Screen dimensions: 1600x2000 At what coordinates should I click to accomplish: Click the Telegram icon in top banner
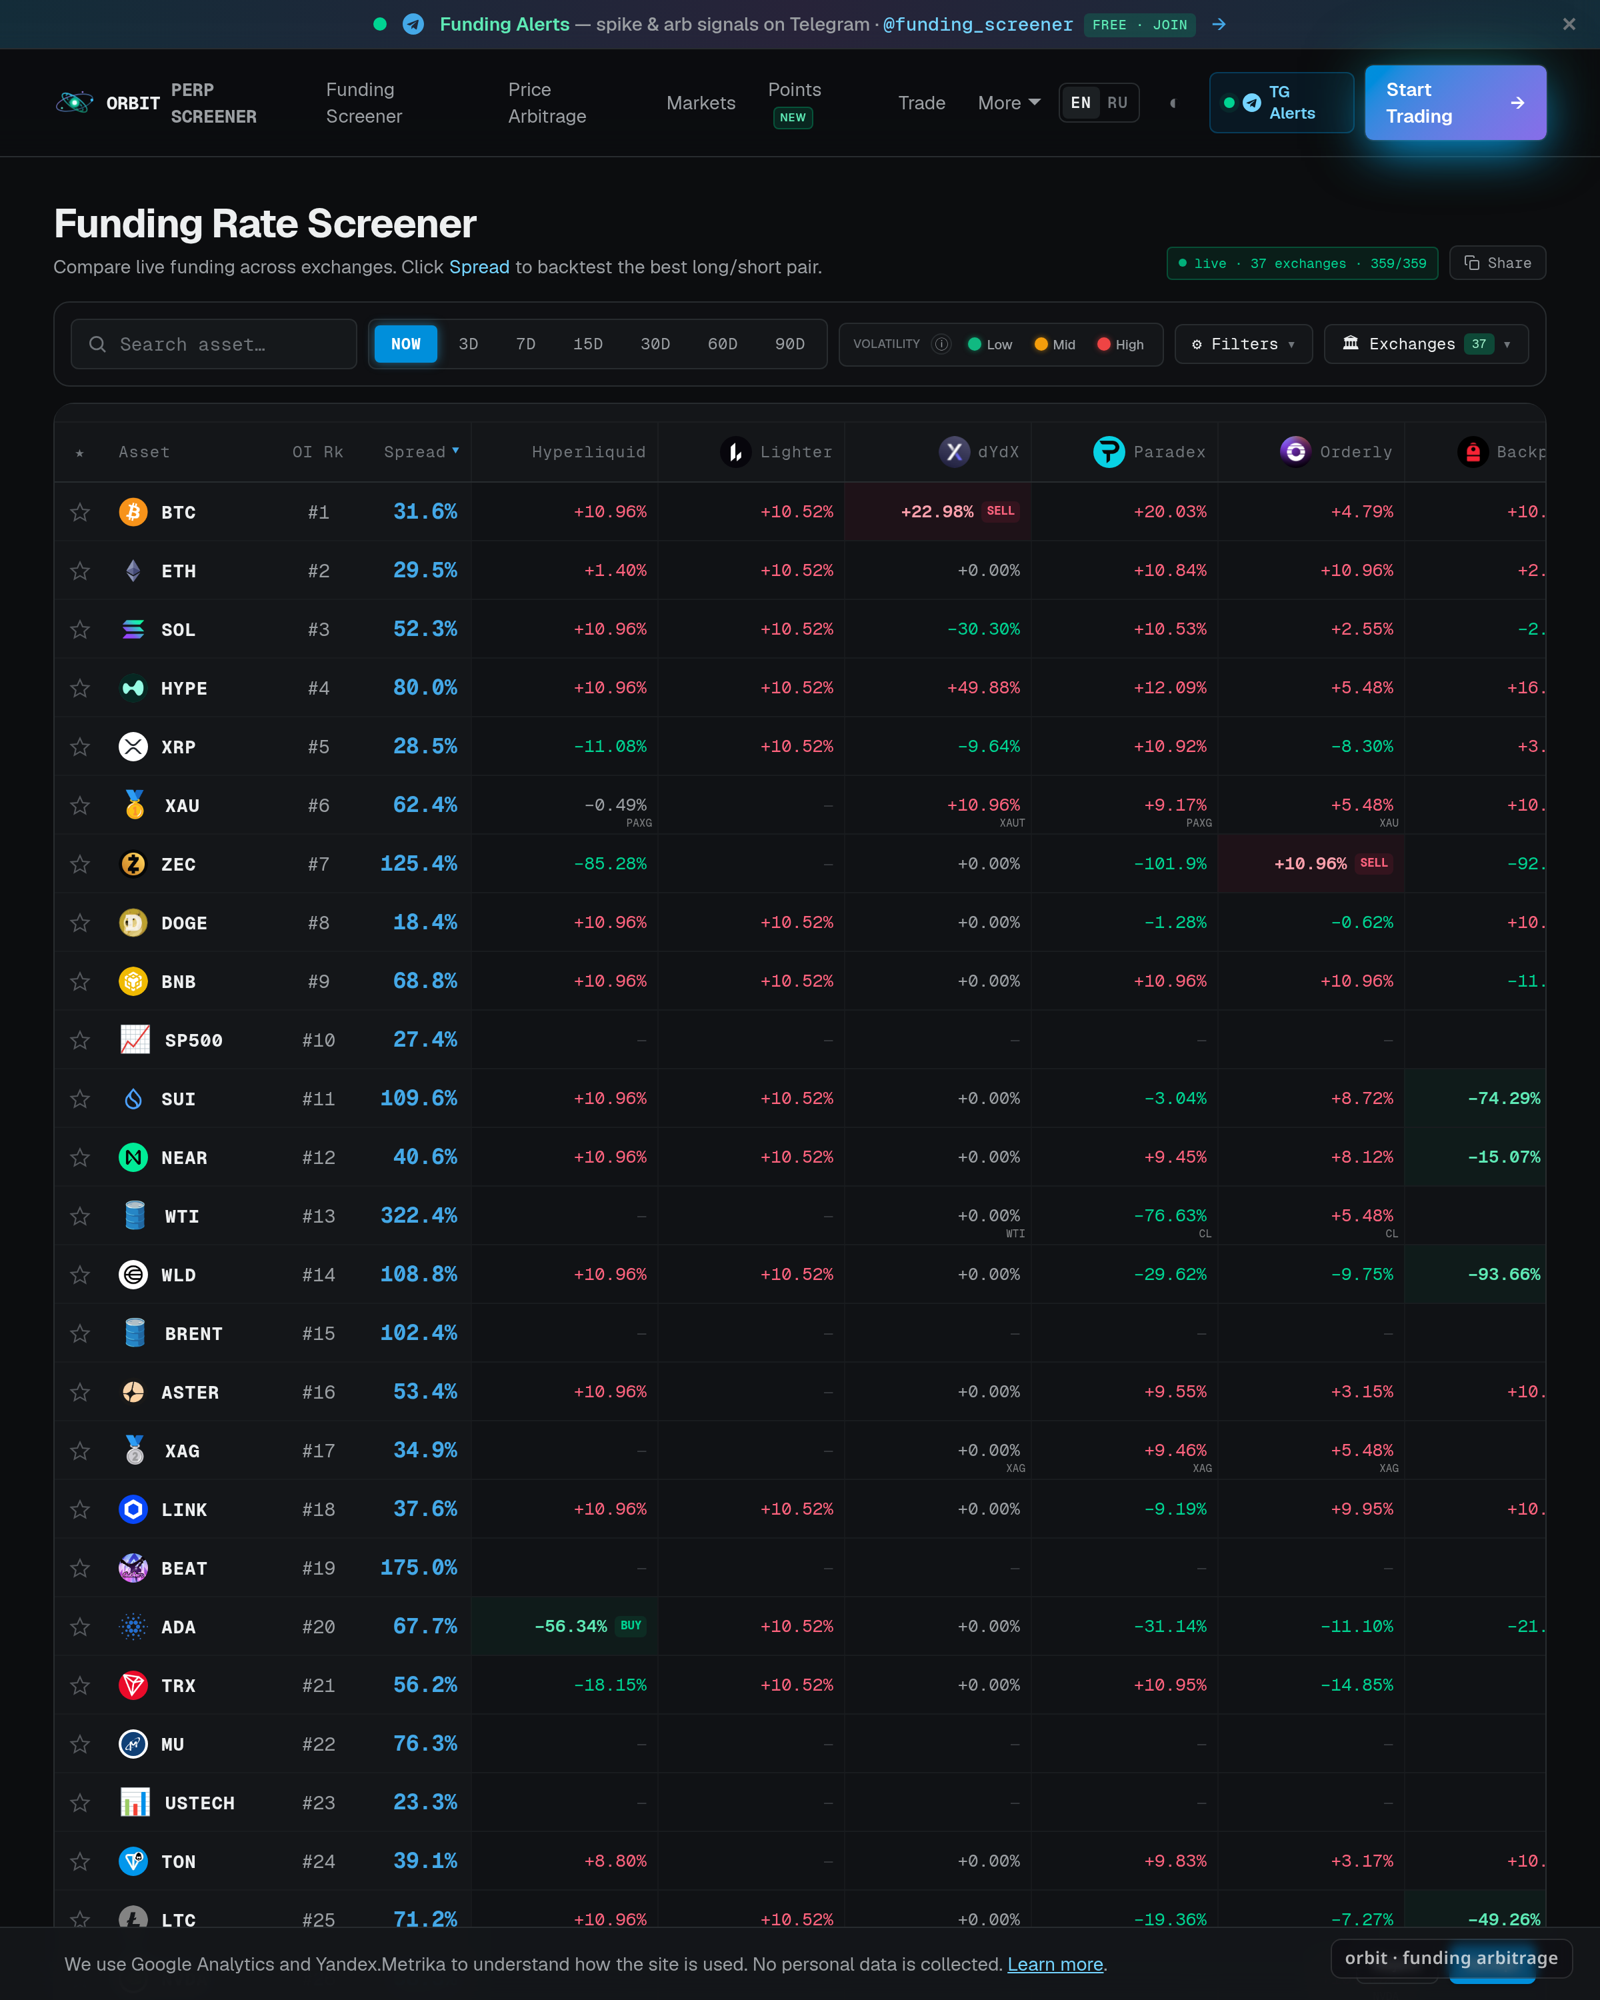click(x=414, y=25)
